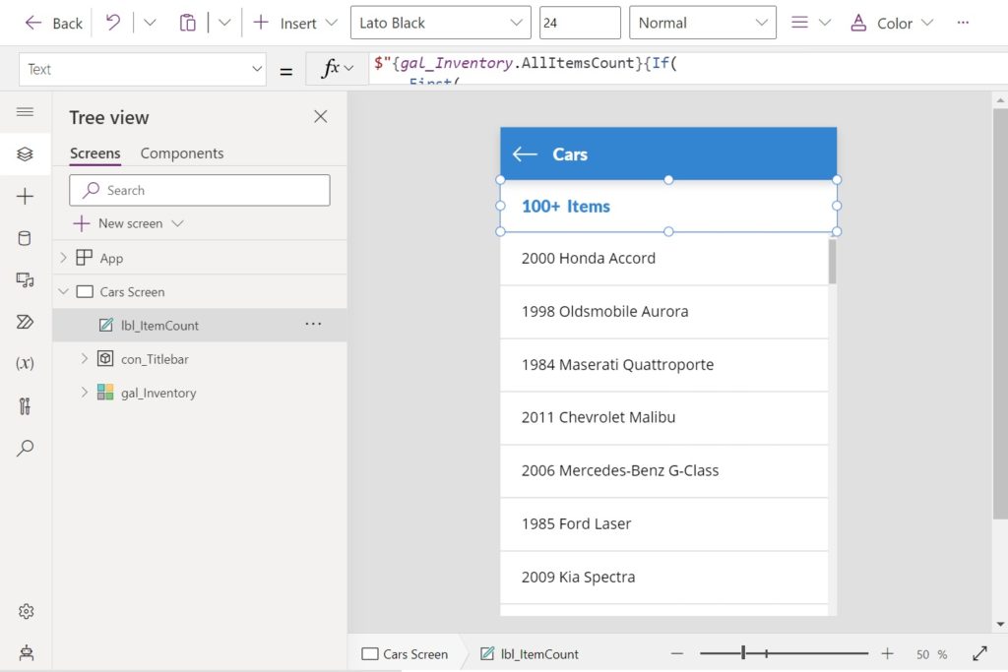Expand the alignment options chevron

[x=825, y=23]
